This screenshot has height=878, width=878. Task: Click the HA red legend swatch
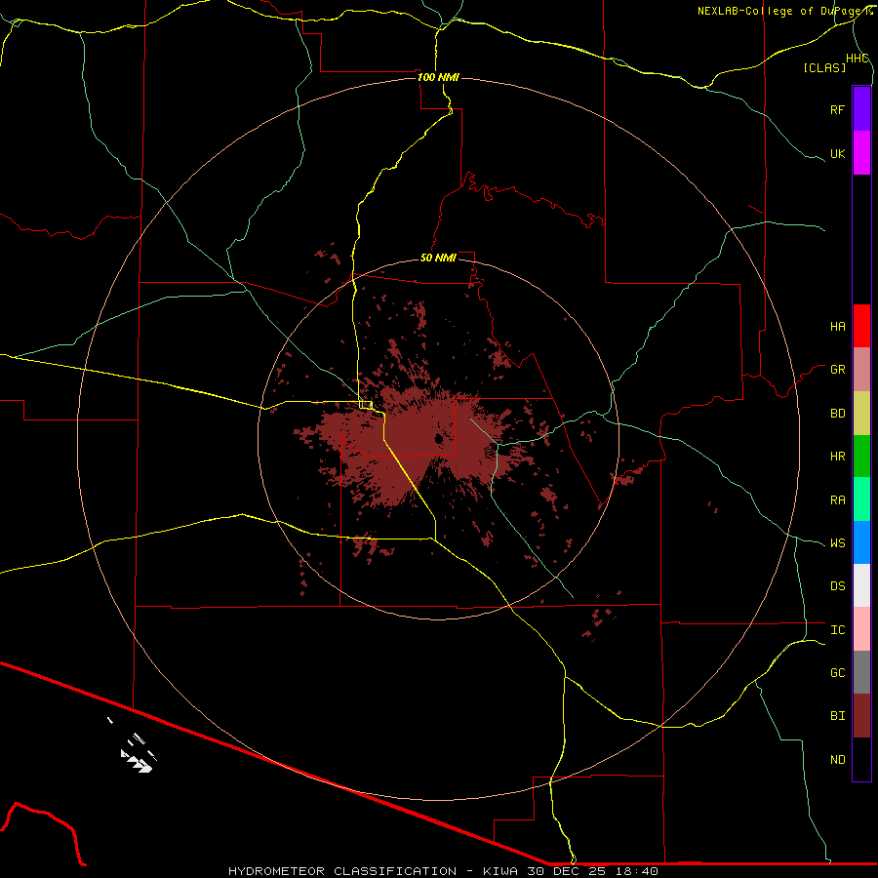(861, 326)
